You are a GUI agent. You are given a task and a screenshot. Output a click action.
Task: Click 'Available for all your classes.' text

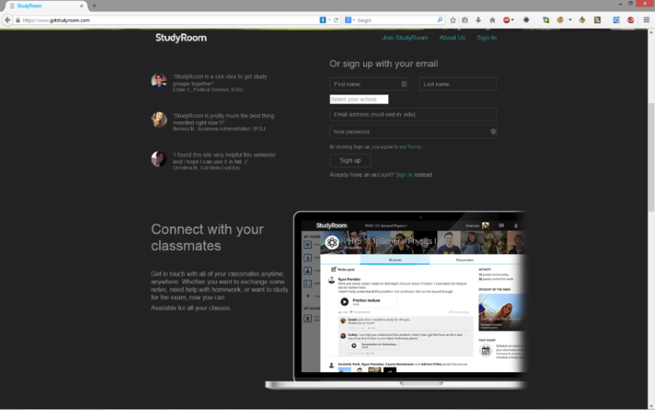tap(191, 308)
